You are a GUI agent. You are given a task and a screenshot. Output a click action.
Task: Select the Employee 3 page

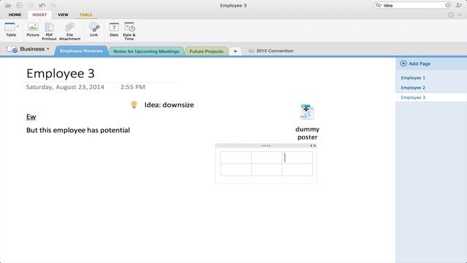click(431, 97)
